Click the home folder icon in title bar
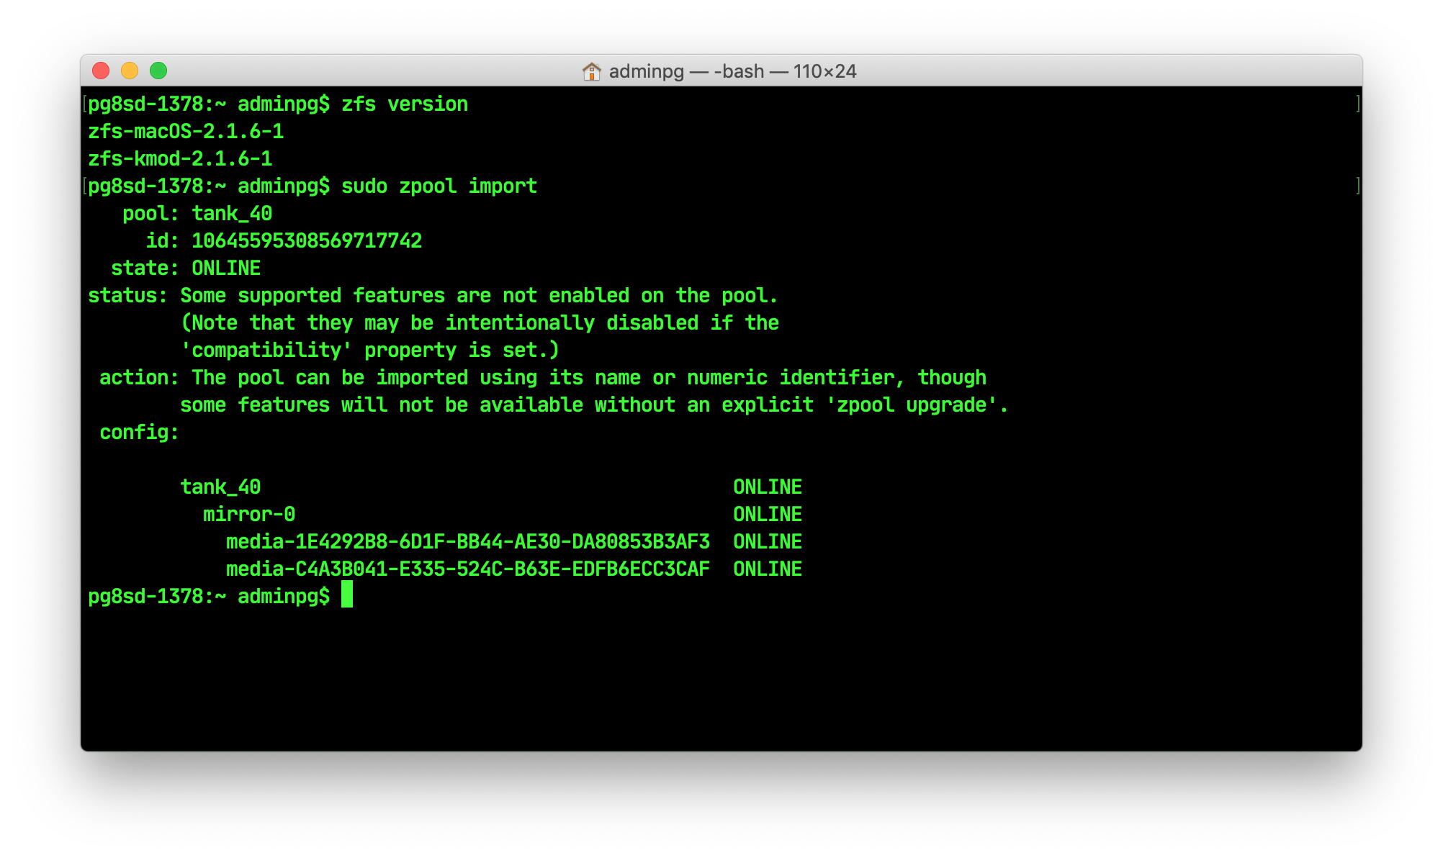Screen dimensions: 1443x858 click(x=591, y=71)
